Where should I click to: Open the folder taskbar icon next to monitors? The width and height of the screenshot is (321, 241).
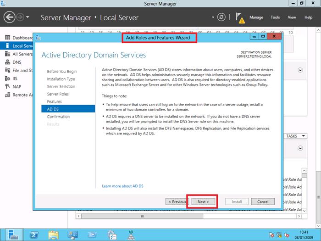pyautogui.click(x=92, y=235)
